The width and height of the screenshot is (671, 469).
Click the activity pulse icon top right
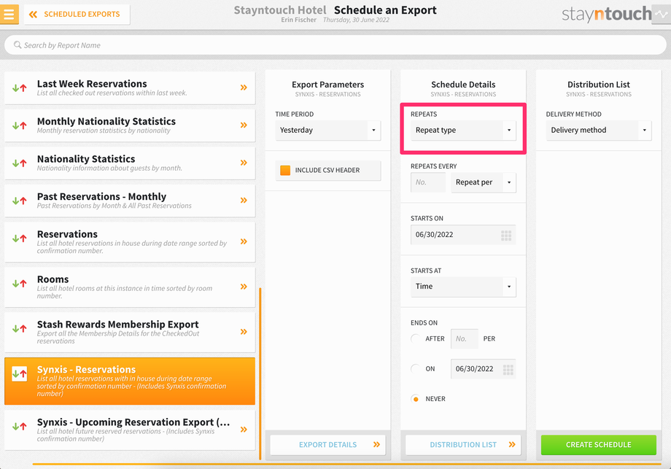(x=662, y=14)
